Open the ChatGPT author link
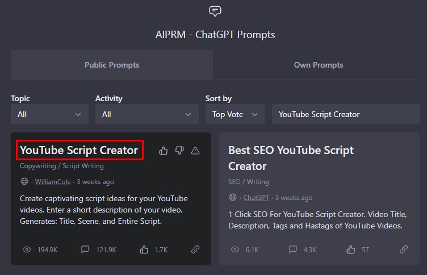This screenshot has width=427, height=275. click(x=256, y=198)
